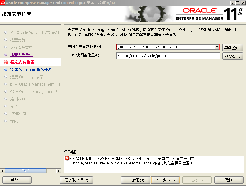Close the installer window
246x186 pixels.
243,3
